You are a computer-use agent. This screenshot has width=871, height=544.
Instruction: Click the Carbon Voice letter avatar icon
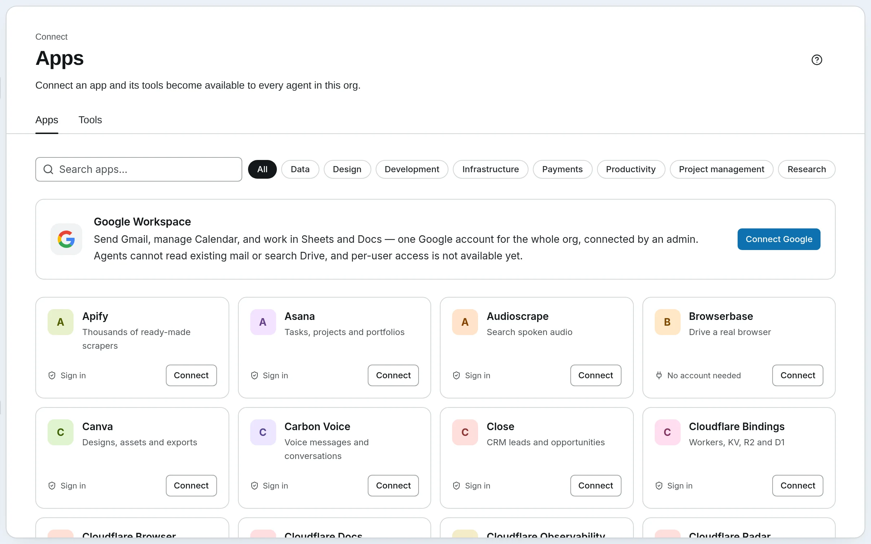(x=263, y=432)
